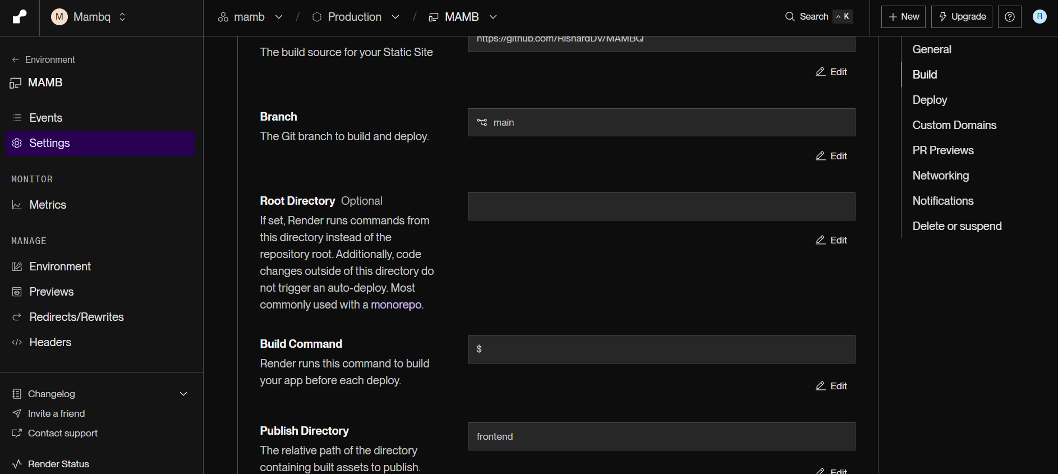Open the Search box
The image size is (1058, 474).
818,17
